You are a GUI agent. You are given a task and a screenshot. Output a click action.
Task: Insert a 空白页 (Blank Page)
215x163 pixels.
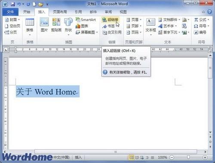pos(12,26)
